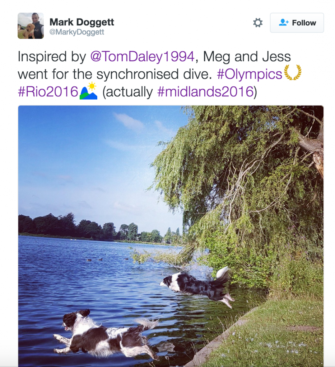Click the person-plus icon inside Follow button
This screenshot has height=367, width=335.
click(283, 23)
